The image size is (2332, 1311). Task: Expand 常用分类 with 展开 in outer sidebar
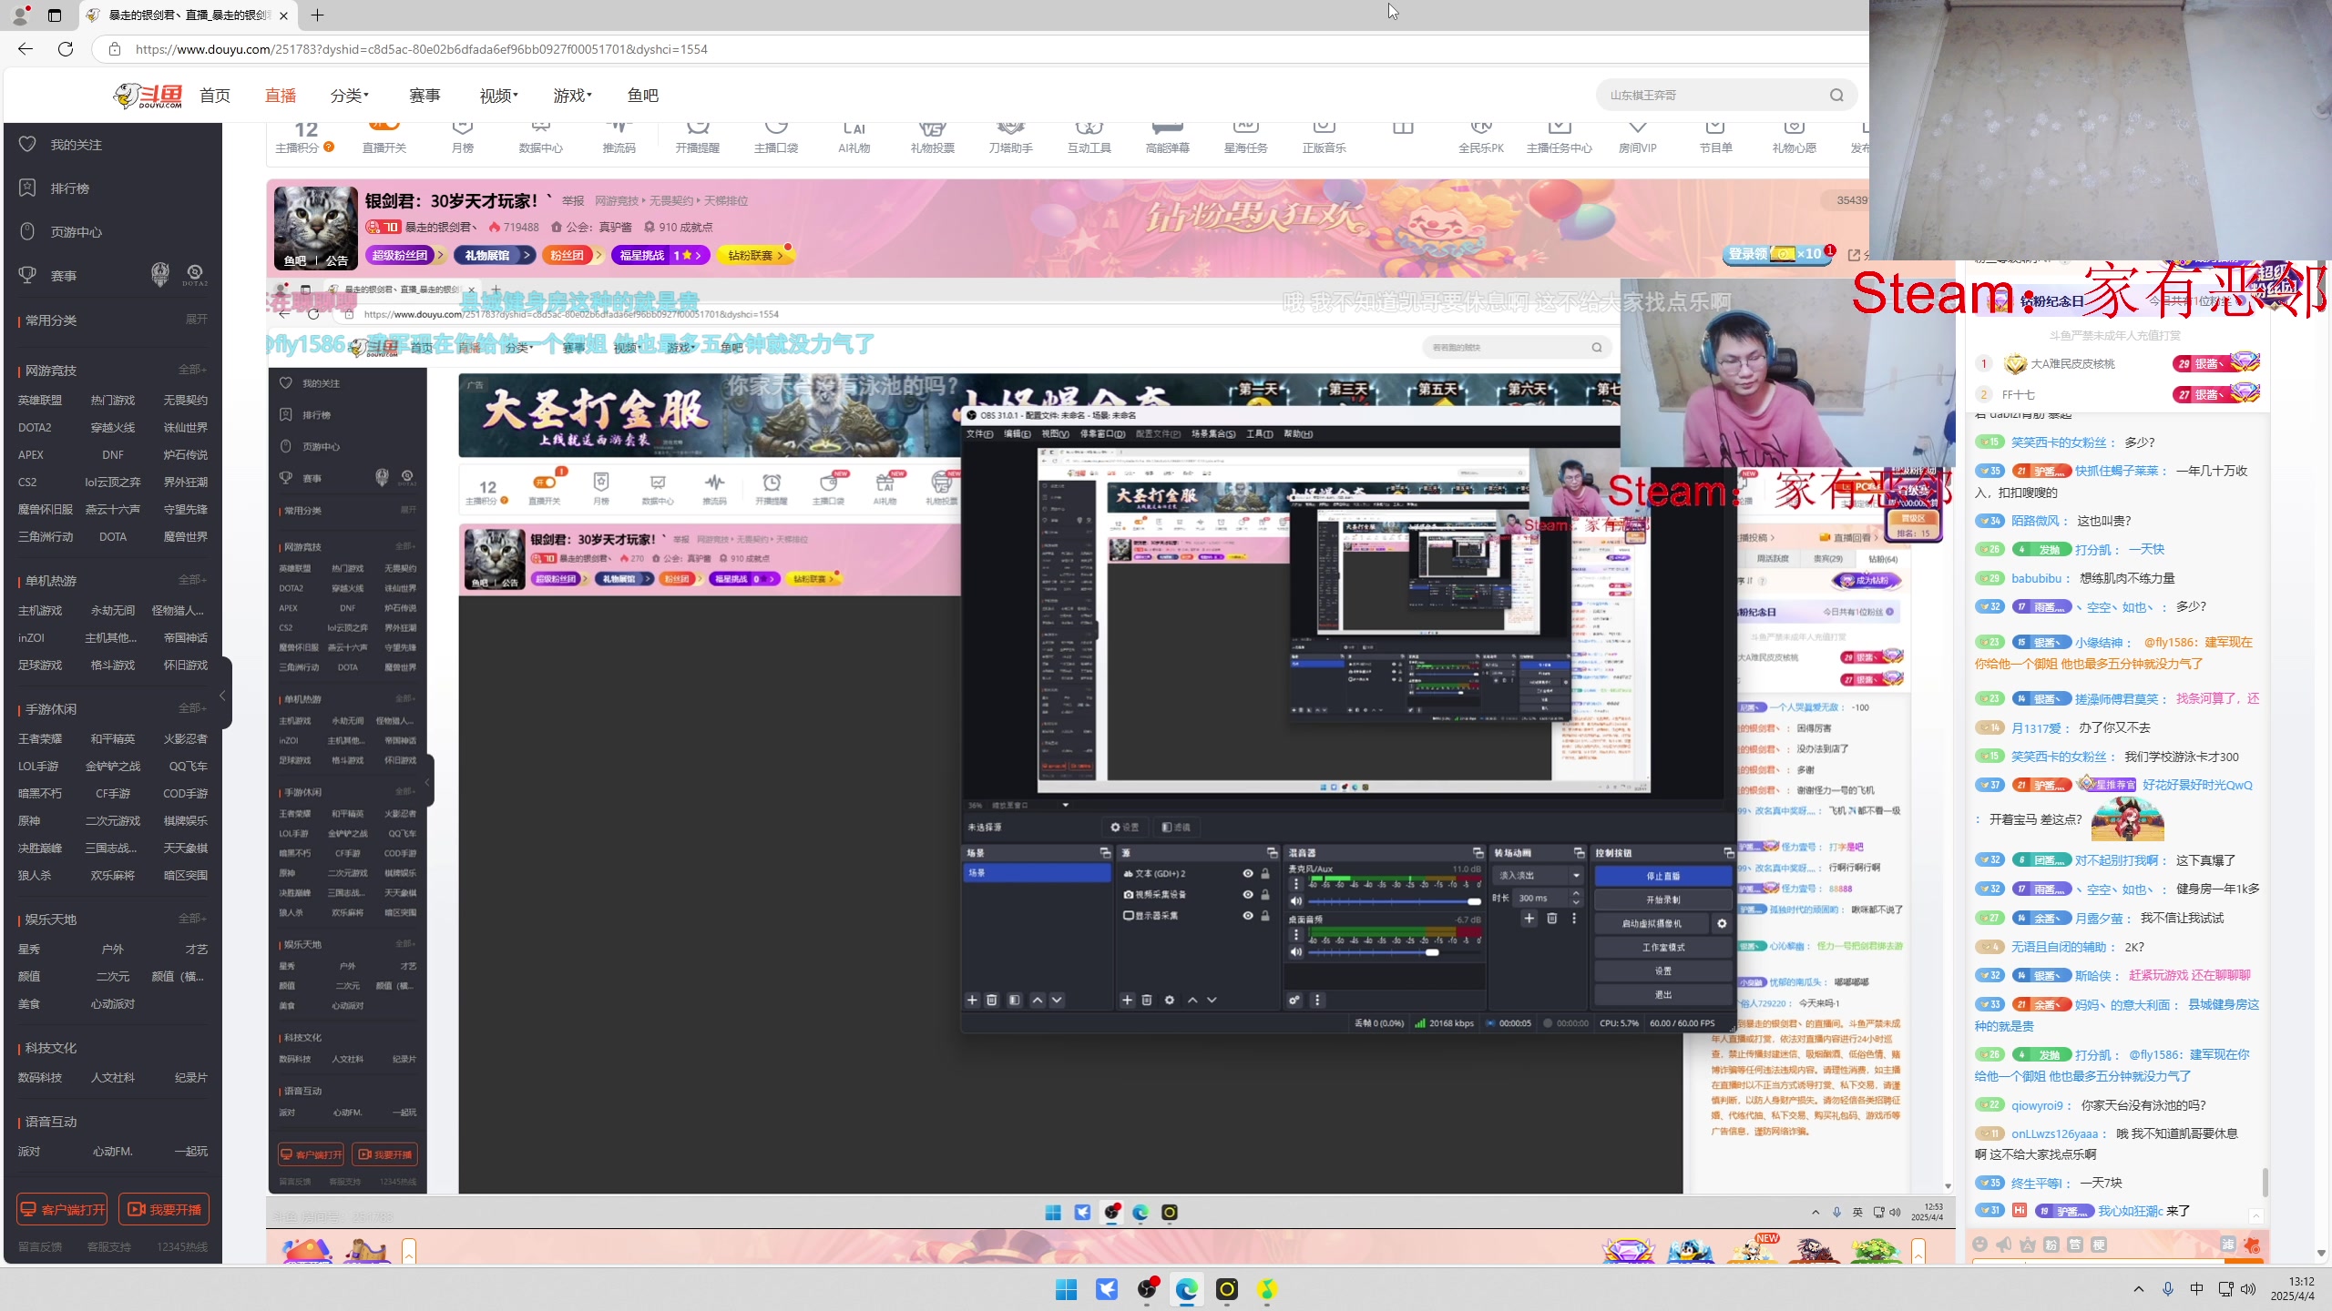click(197, 320)
